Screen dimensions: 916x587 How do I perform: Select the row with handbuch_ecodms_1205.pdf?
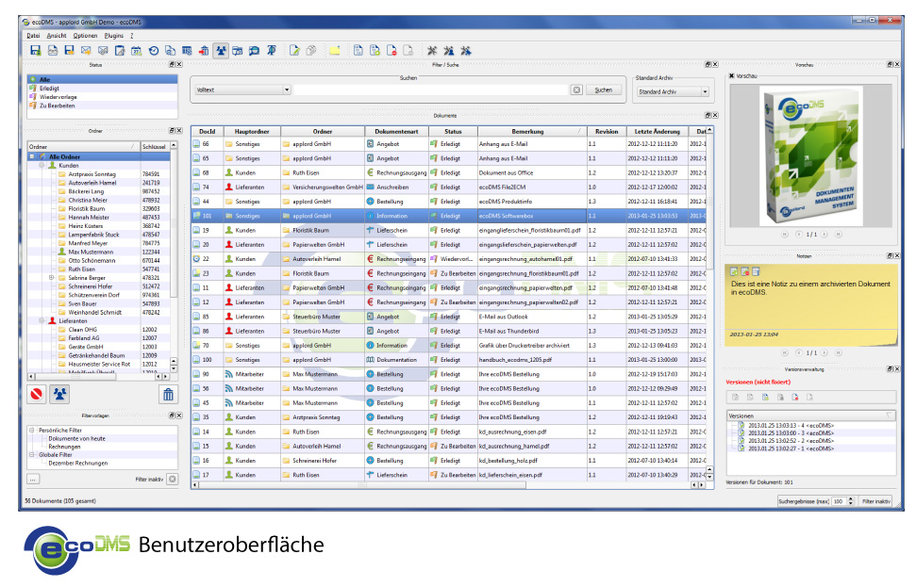coord(449,360)
